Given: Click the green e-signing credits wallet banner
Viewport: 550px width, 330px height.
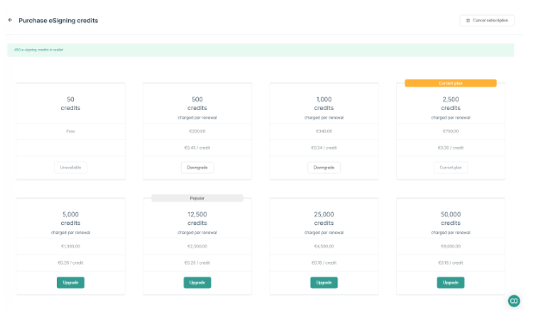Looking at the screenshot, I should (x=261, y=50).
